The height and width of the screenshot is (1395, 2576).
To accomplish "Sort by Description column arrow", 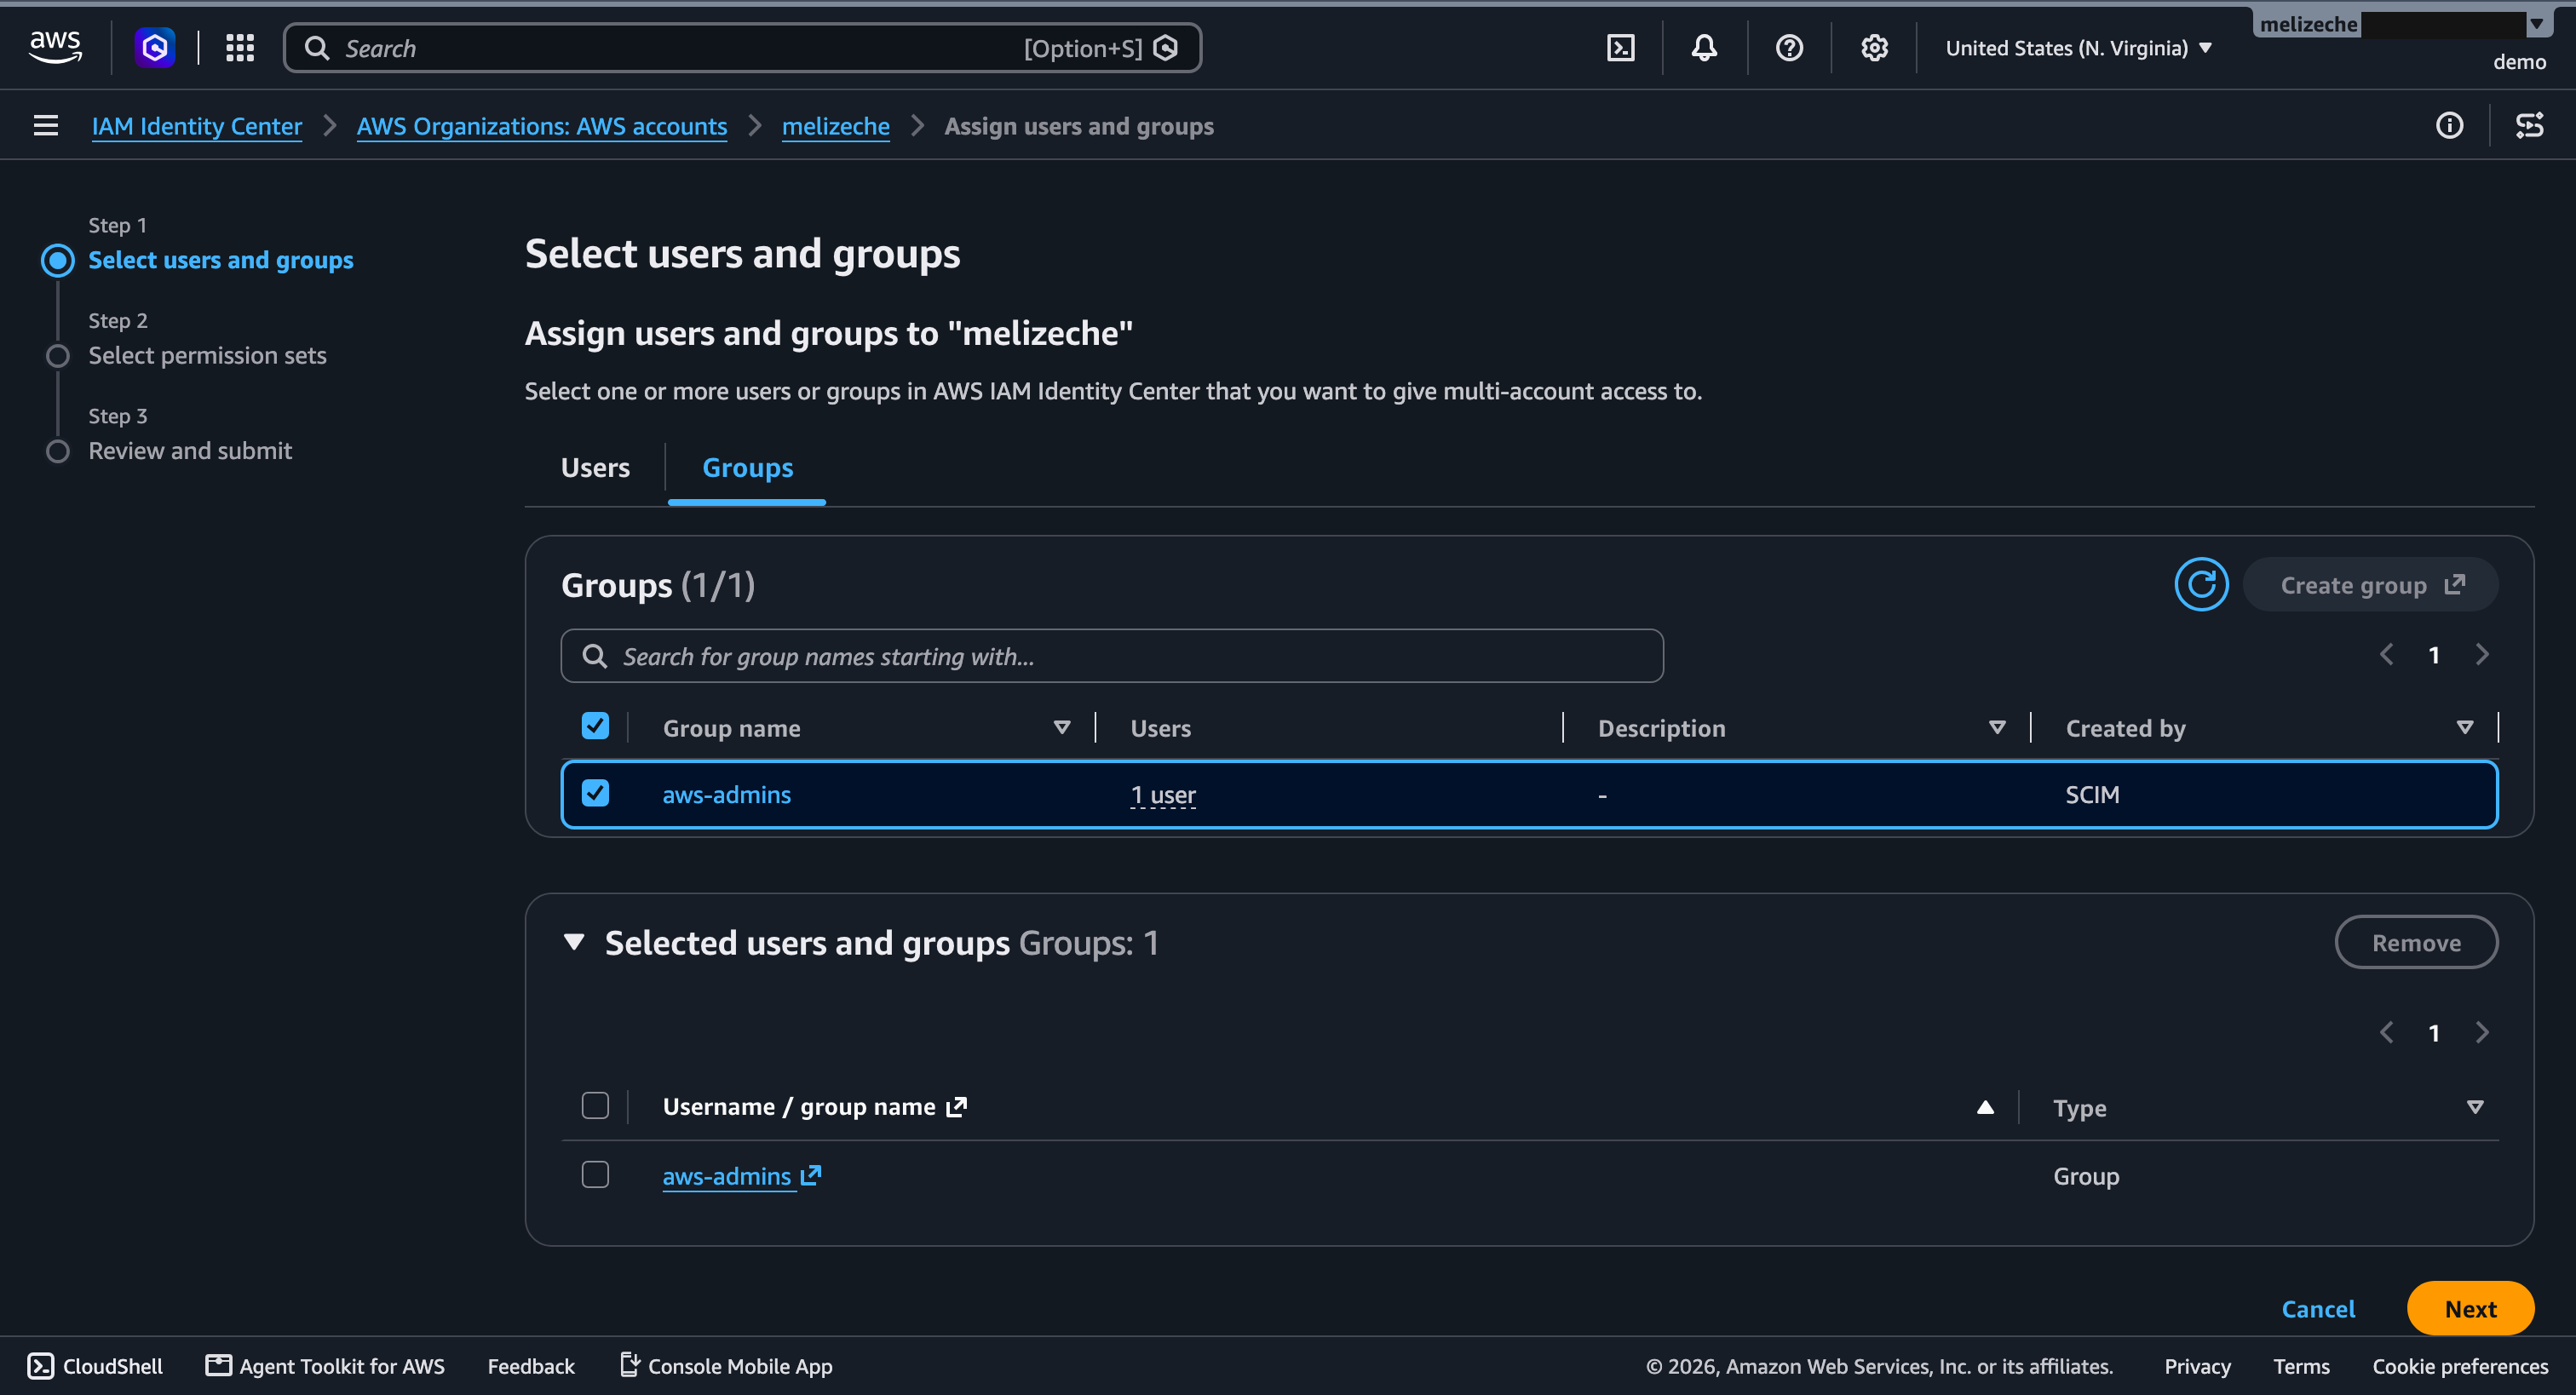I will click(x=1997, y=727).
